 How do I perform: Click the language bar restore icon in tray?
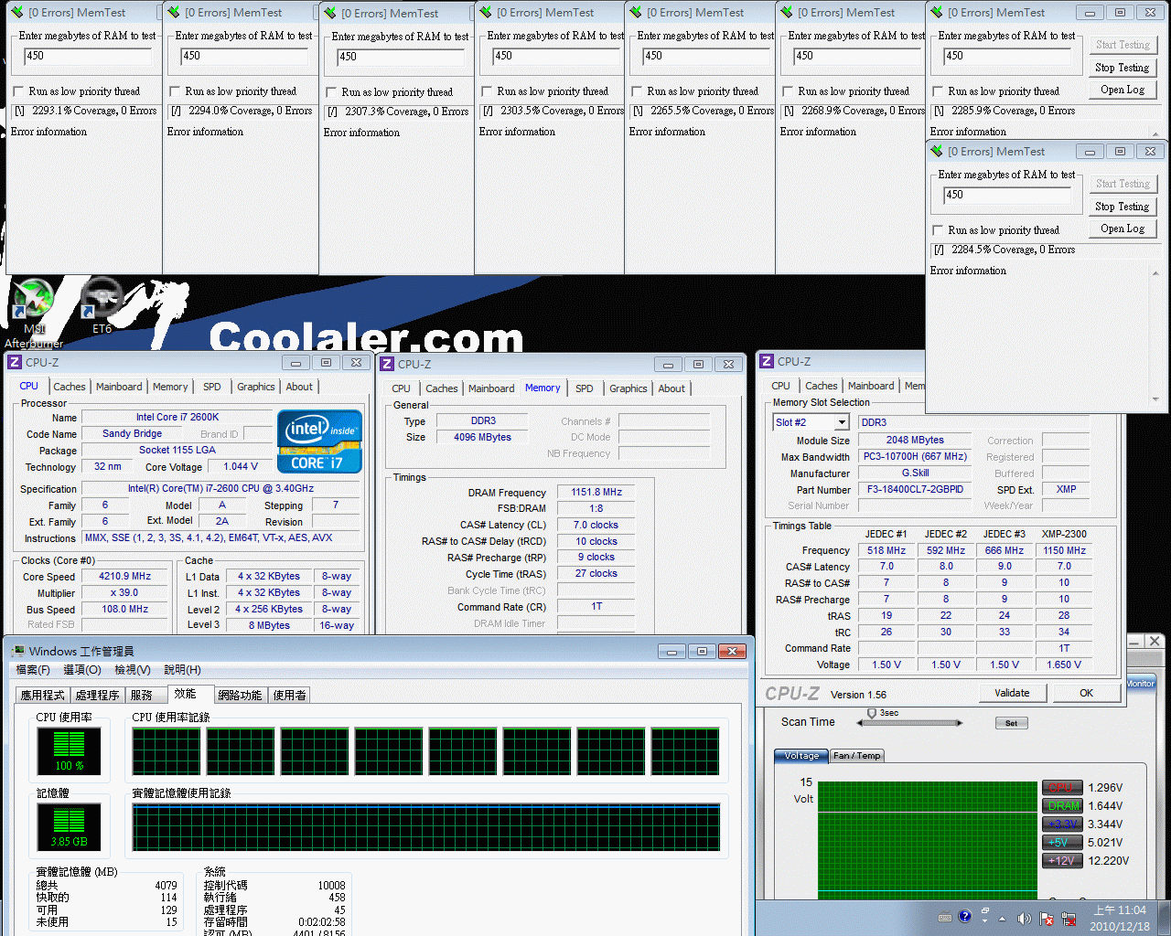point(985,910)
